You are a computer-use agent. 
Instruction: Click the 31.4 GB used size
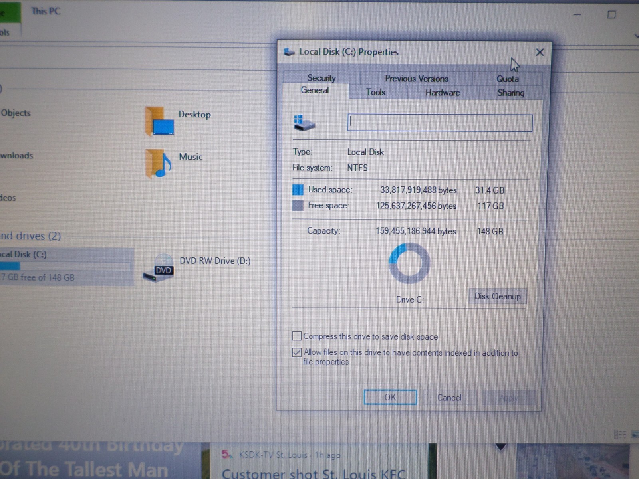(490, 190)
